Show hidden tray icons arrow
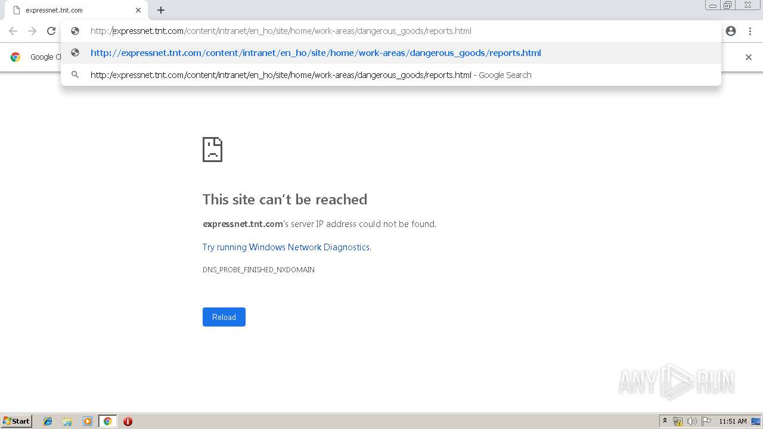763x429 pixels. [665, 421]
